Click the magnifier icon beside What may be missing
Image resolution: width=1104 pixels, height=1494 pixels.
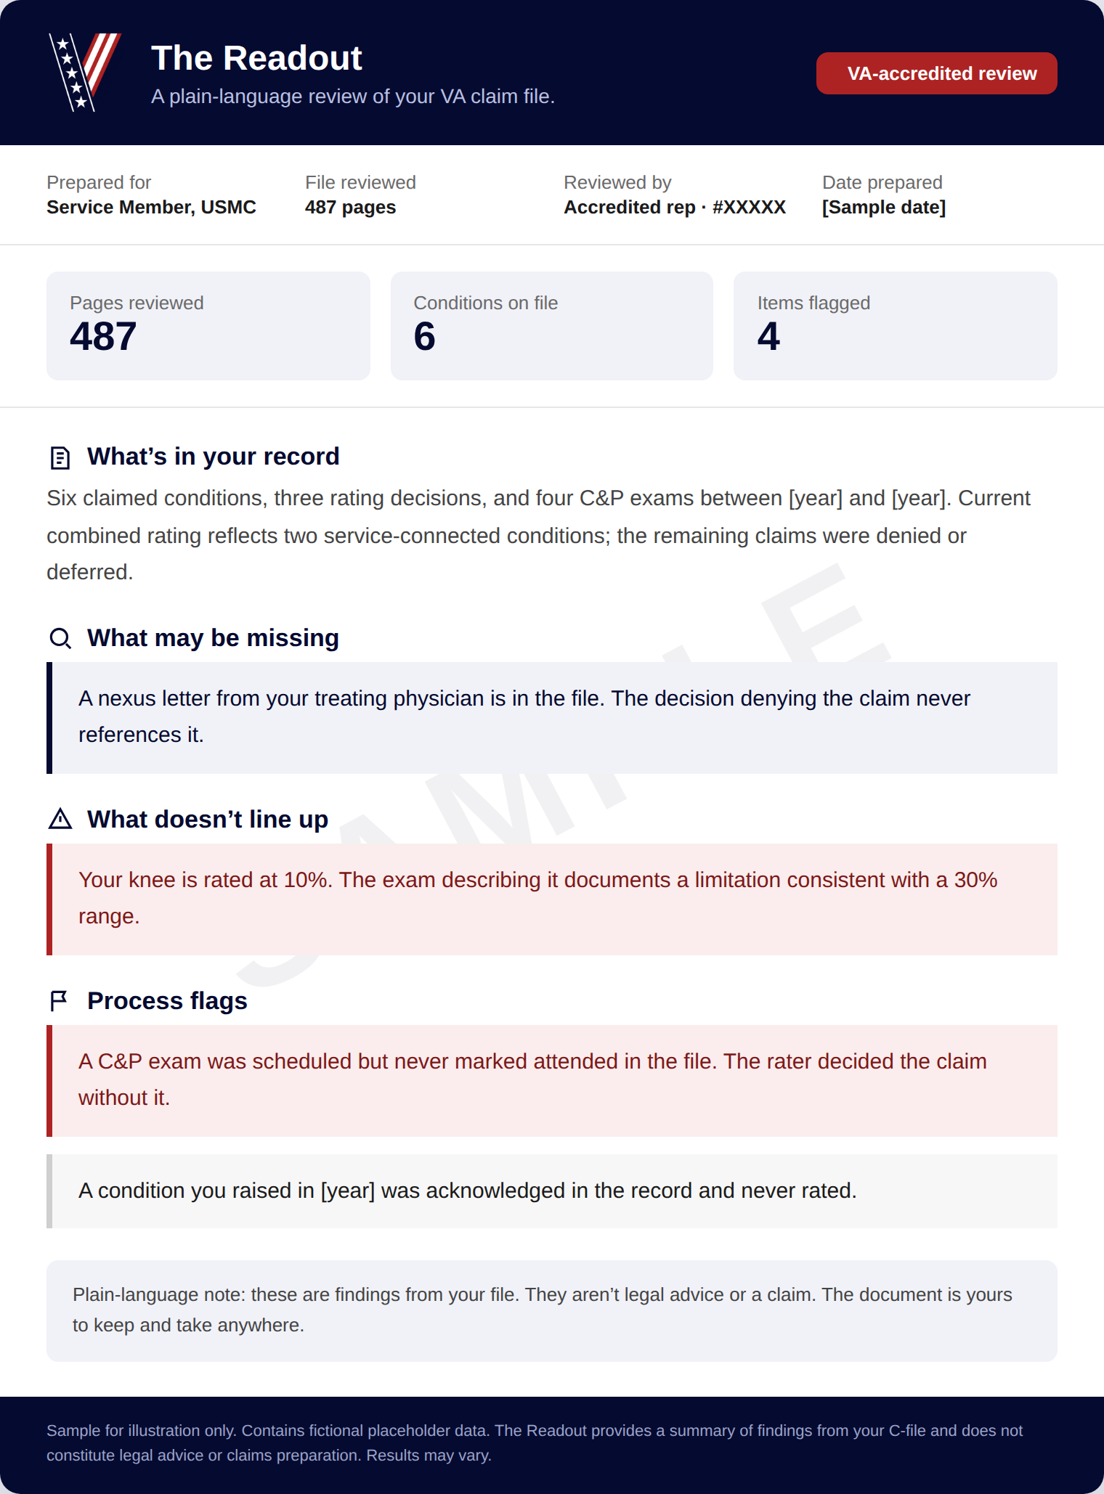tap(60, 638)
